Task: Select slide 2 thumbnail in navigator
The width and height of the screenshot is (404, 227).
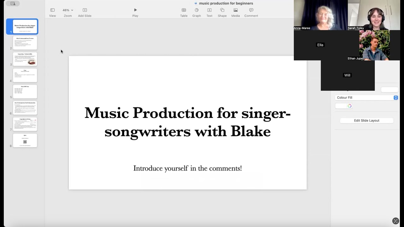Action: [25, 43]
